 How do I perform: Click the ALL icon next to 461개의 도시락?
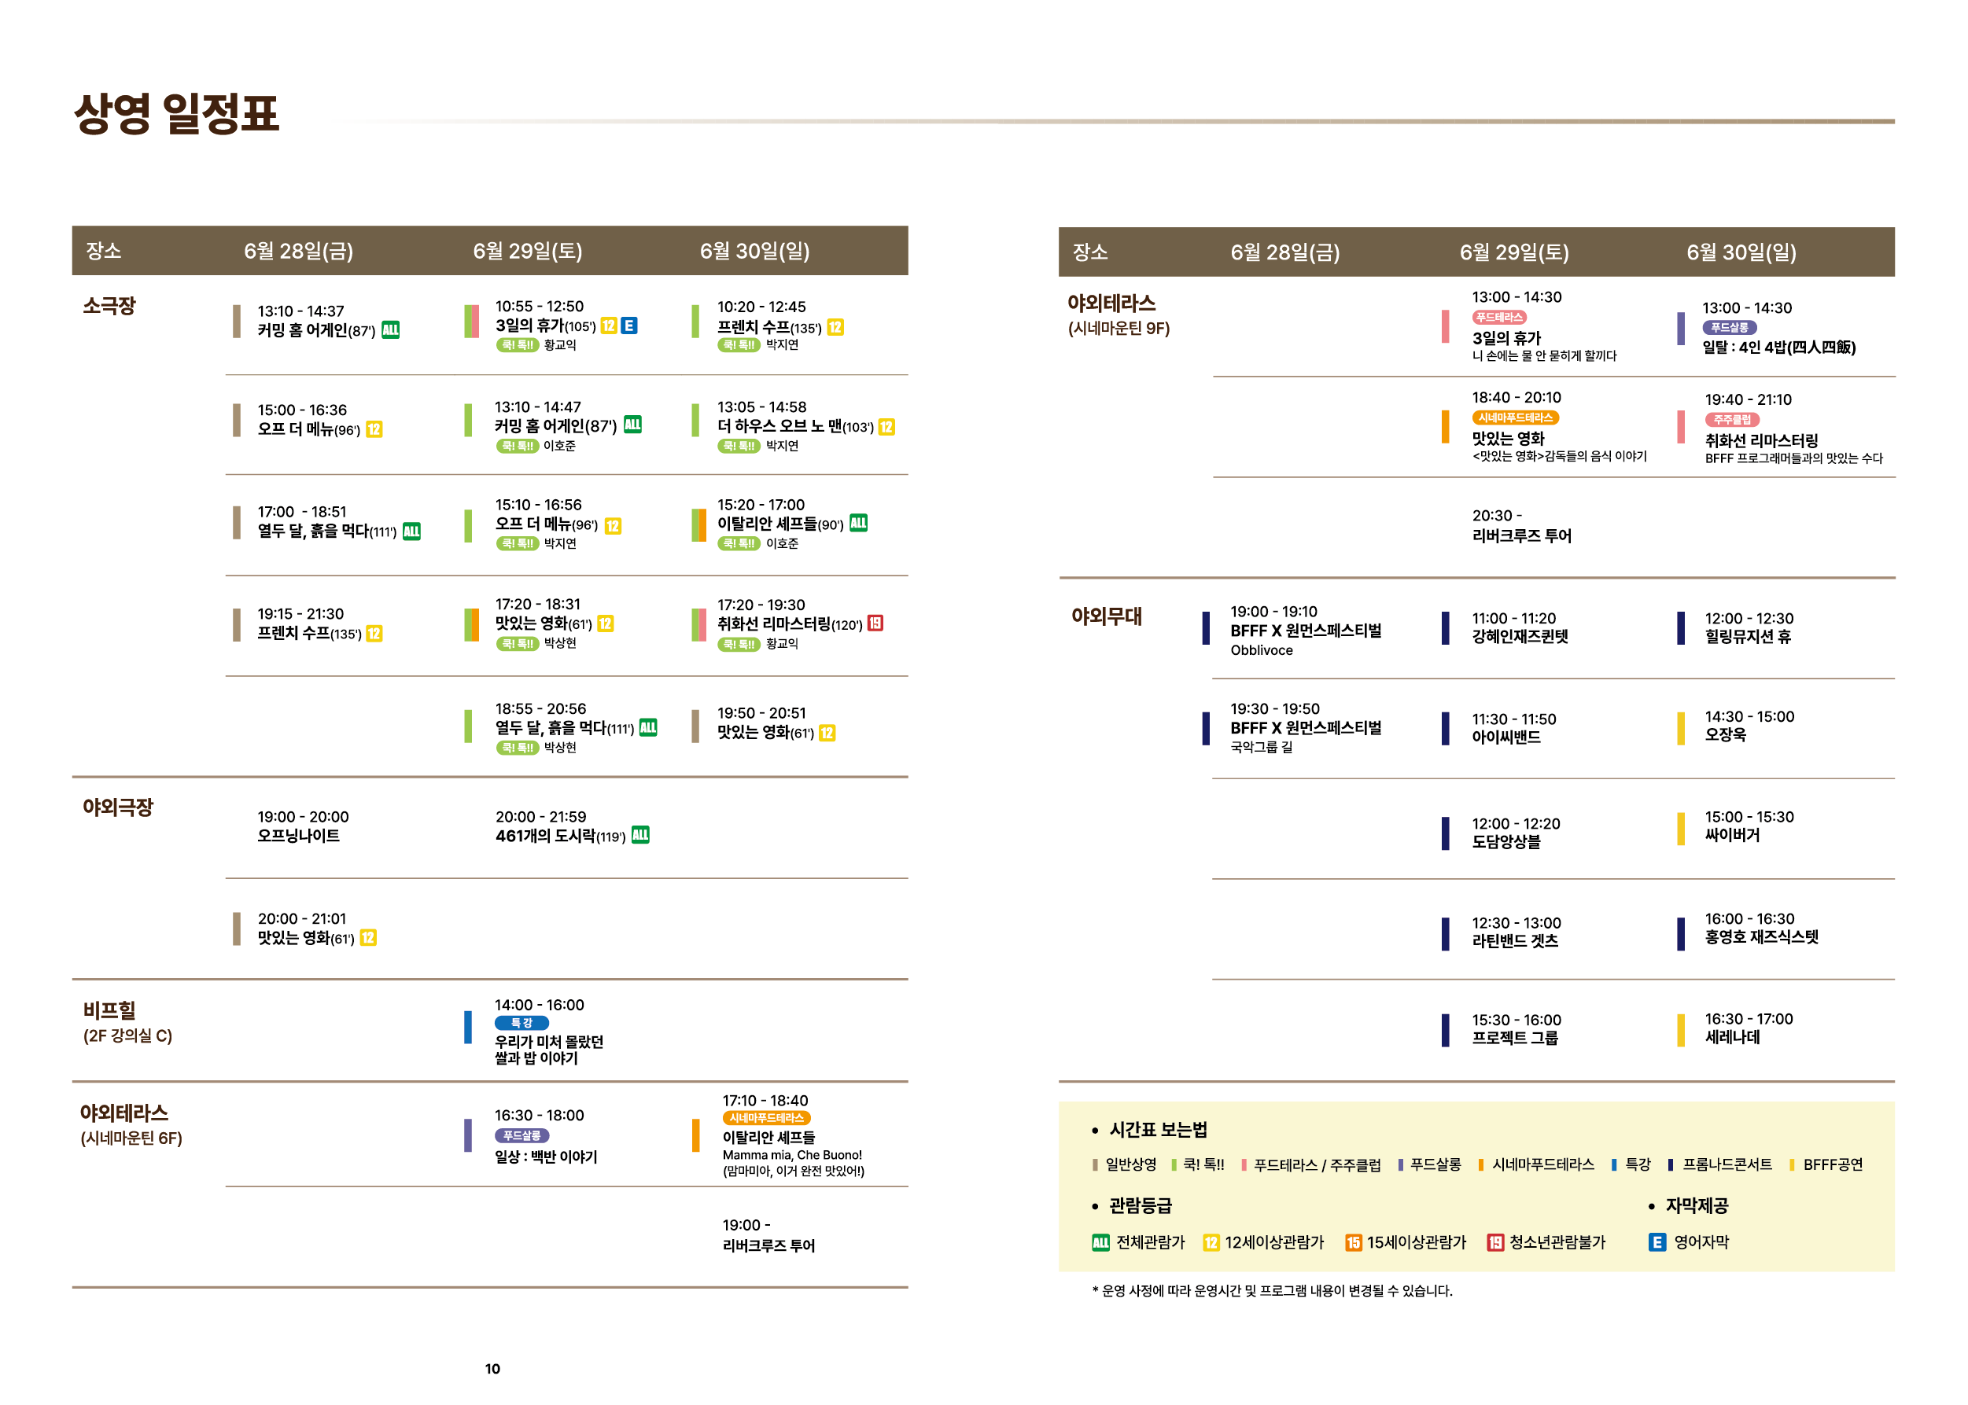(640, 835)
